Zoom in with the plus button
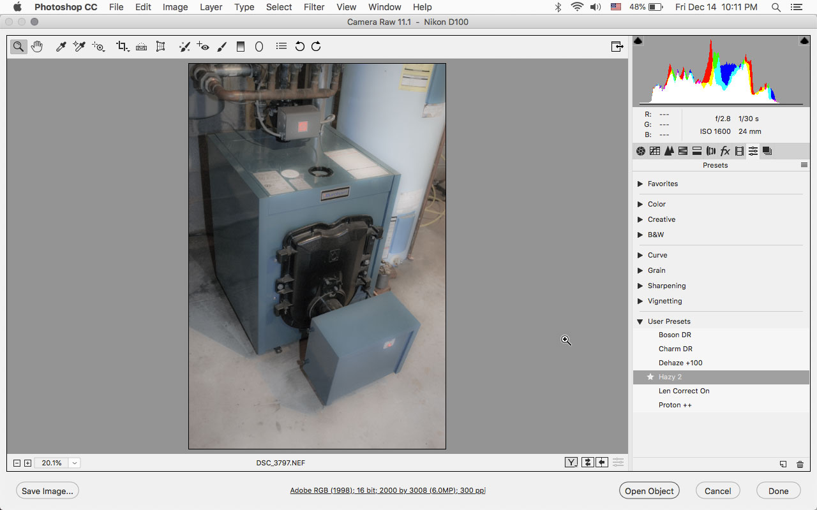 (x=27, y=463)
